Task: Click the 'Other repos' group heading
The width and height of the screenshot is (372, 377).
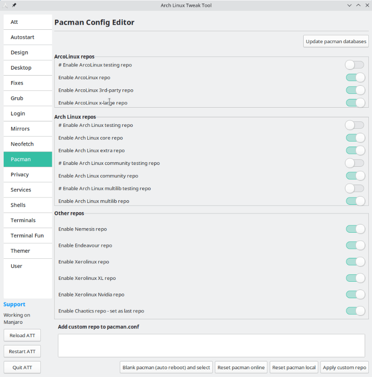Action: click(x=69, y=213)
